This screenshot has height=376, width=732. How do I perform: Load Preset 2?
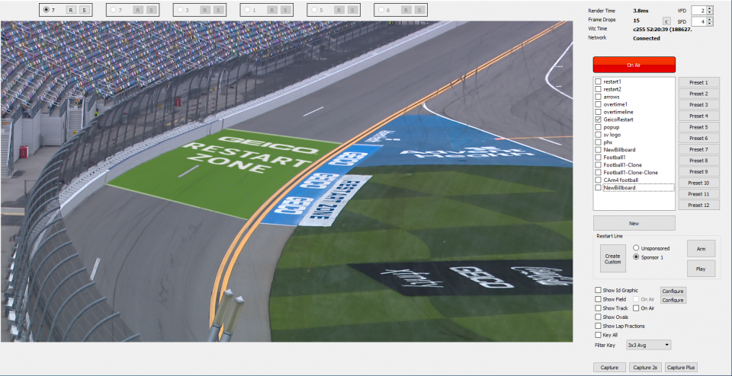tap(698, 94)
